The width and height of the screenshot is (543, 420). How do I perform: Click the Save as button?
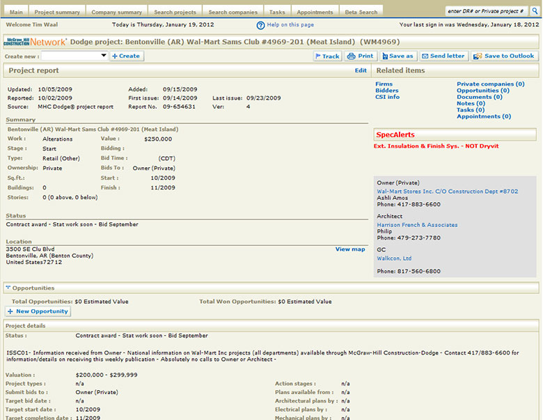click(x=398, y=56)
